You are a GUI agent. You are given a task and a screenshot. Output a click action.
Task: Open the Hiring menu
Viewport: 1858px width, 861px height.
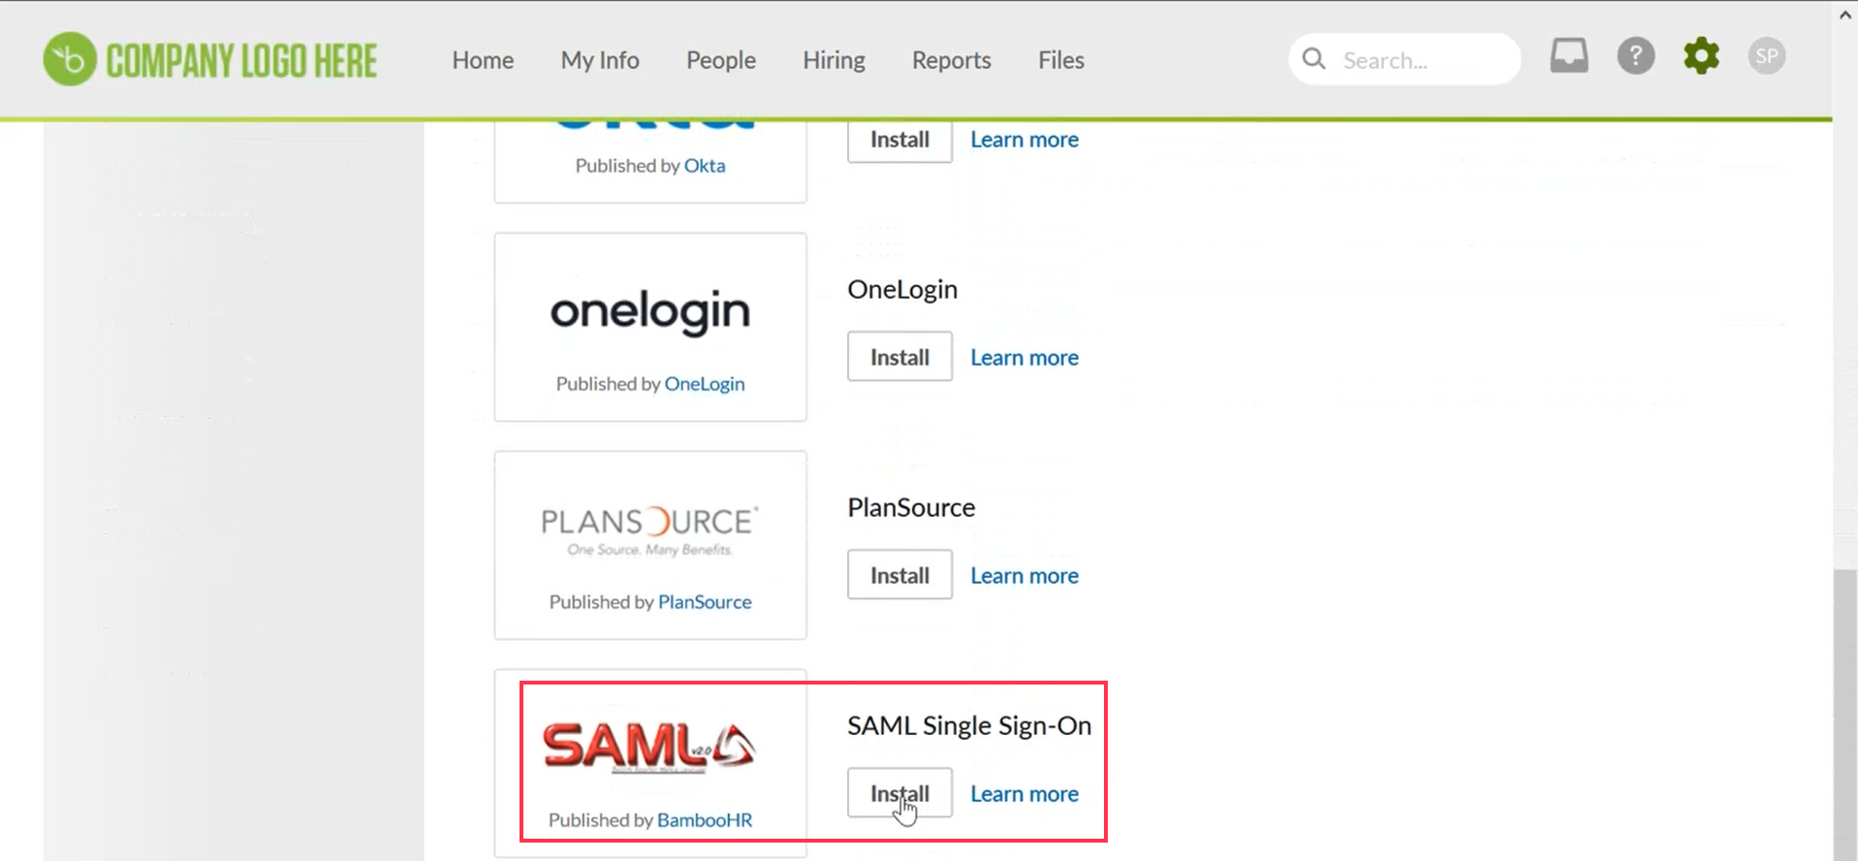point(834,60)
